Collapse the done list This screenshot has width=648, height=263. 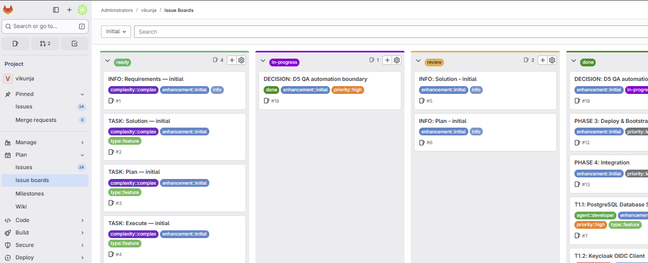click(x=574, y=61)
